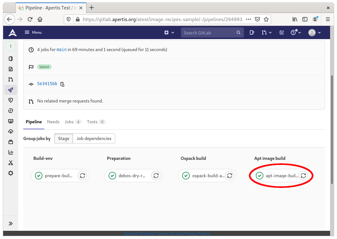Click the Apertis logo in the navbar

pyautogui.click(x=13, y=32)
